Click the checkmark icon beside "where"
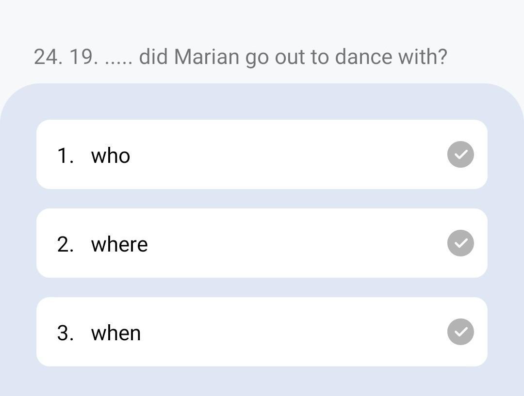The height and width of the screenshot is (396, 524). click(x=460, y=243)
